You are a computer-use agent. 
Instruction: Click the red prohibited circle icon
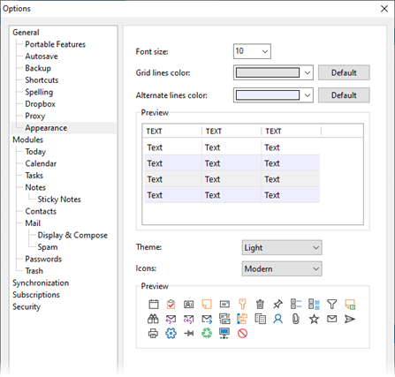click(242, 334)
